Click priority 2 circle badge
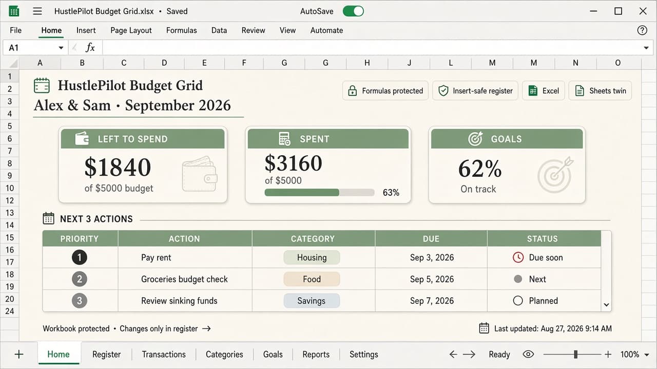This screenshot has height=369, width=657. coord(80,279)
